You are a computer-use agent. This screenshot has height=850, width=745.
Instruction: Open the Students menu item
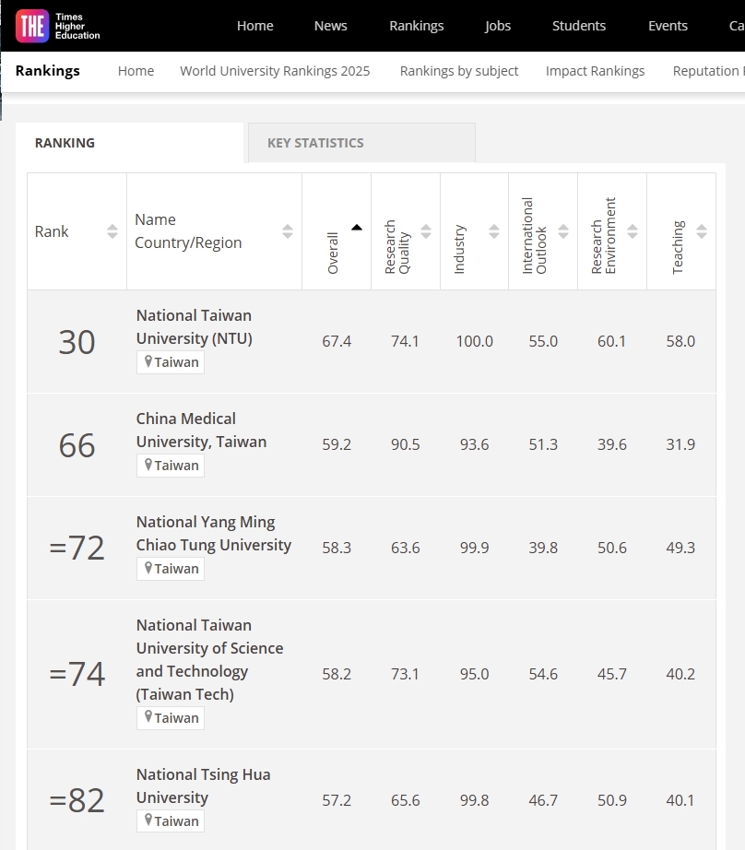coord(579,26)
